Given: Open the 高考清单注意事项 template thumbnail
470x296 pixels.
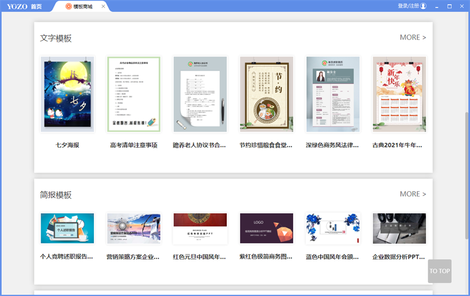Looking at the screenshot, I should click(x=134, y=94).
